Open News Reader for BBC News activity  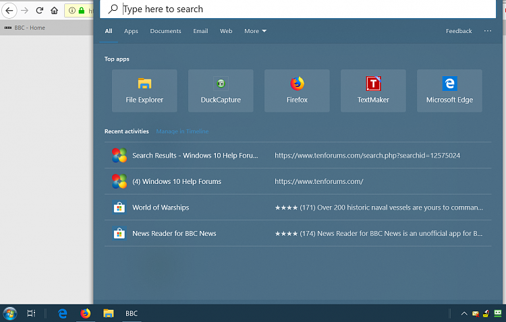point(298,233)
